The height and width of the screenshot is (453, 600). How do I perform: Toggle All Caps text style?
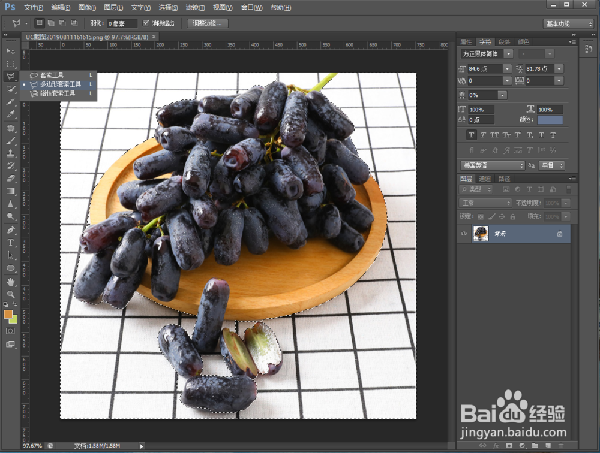point(494,135)
